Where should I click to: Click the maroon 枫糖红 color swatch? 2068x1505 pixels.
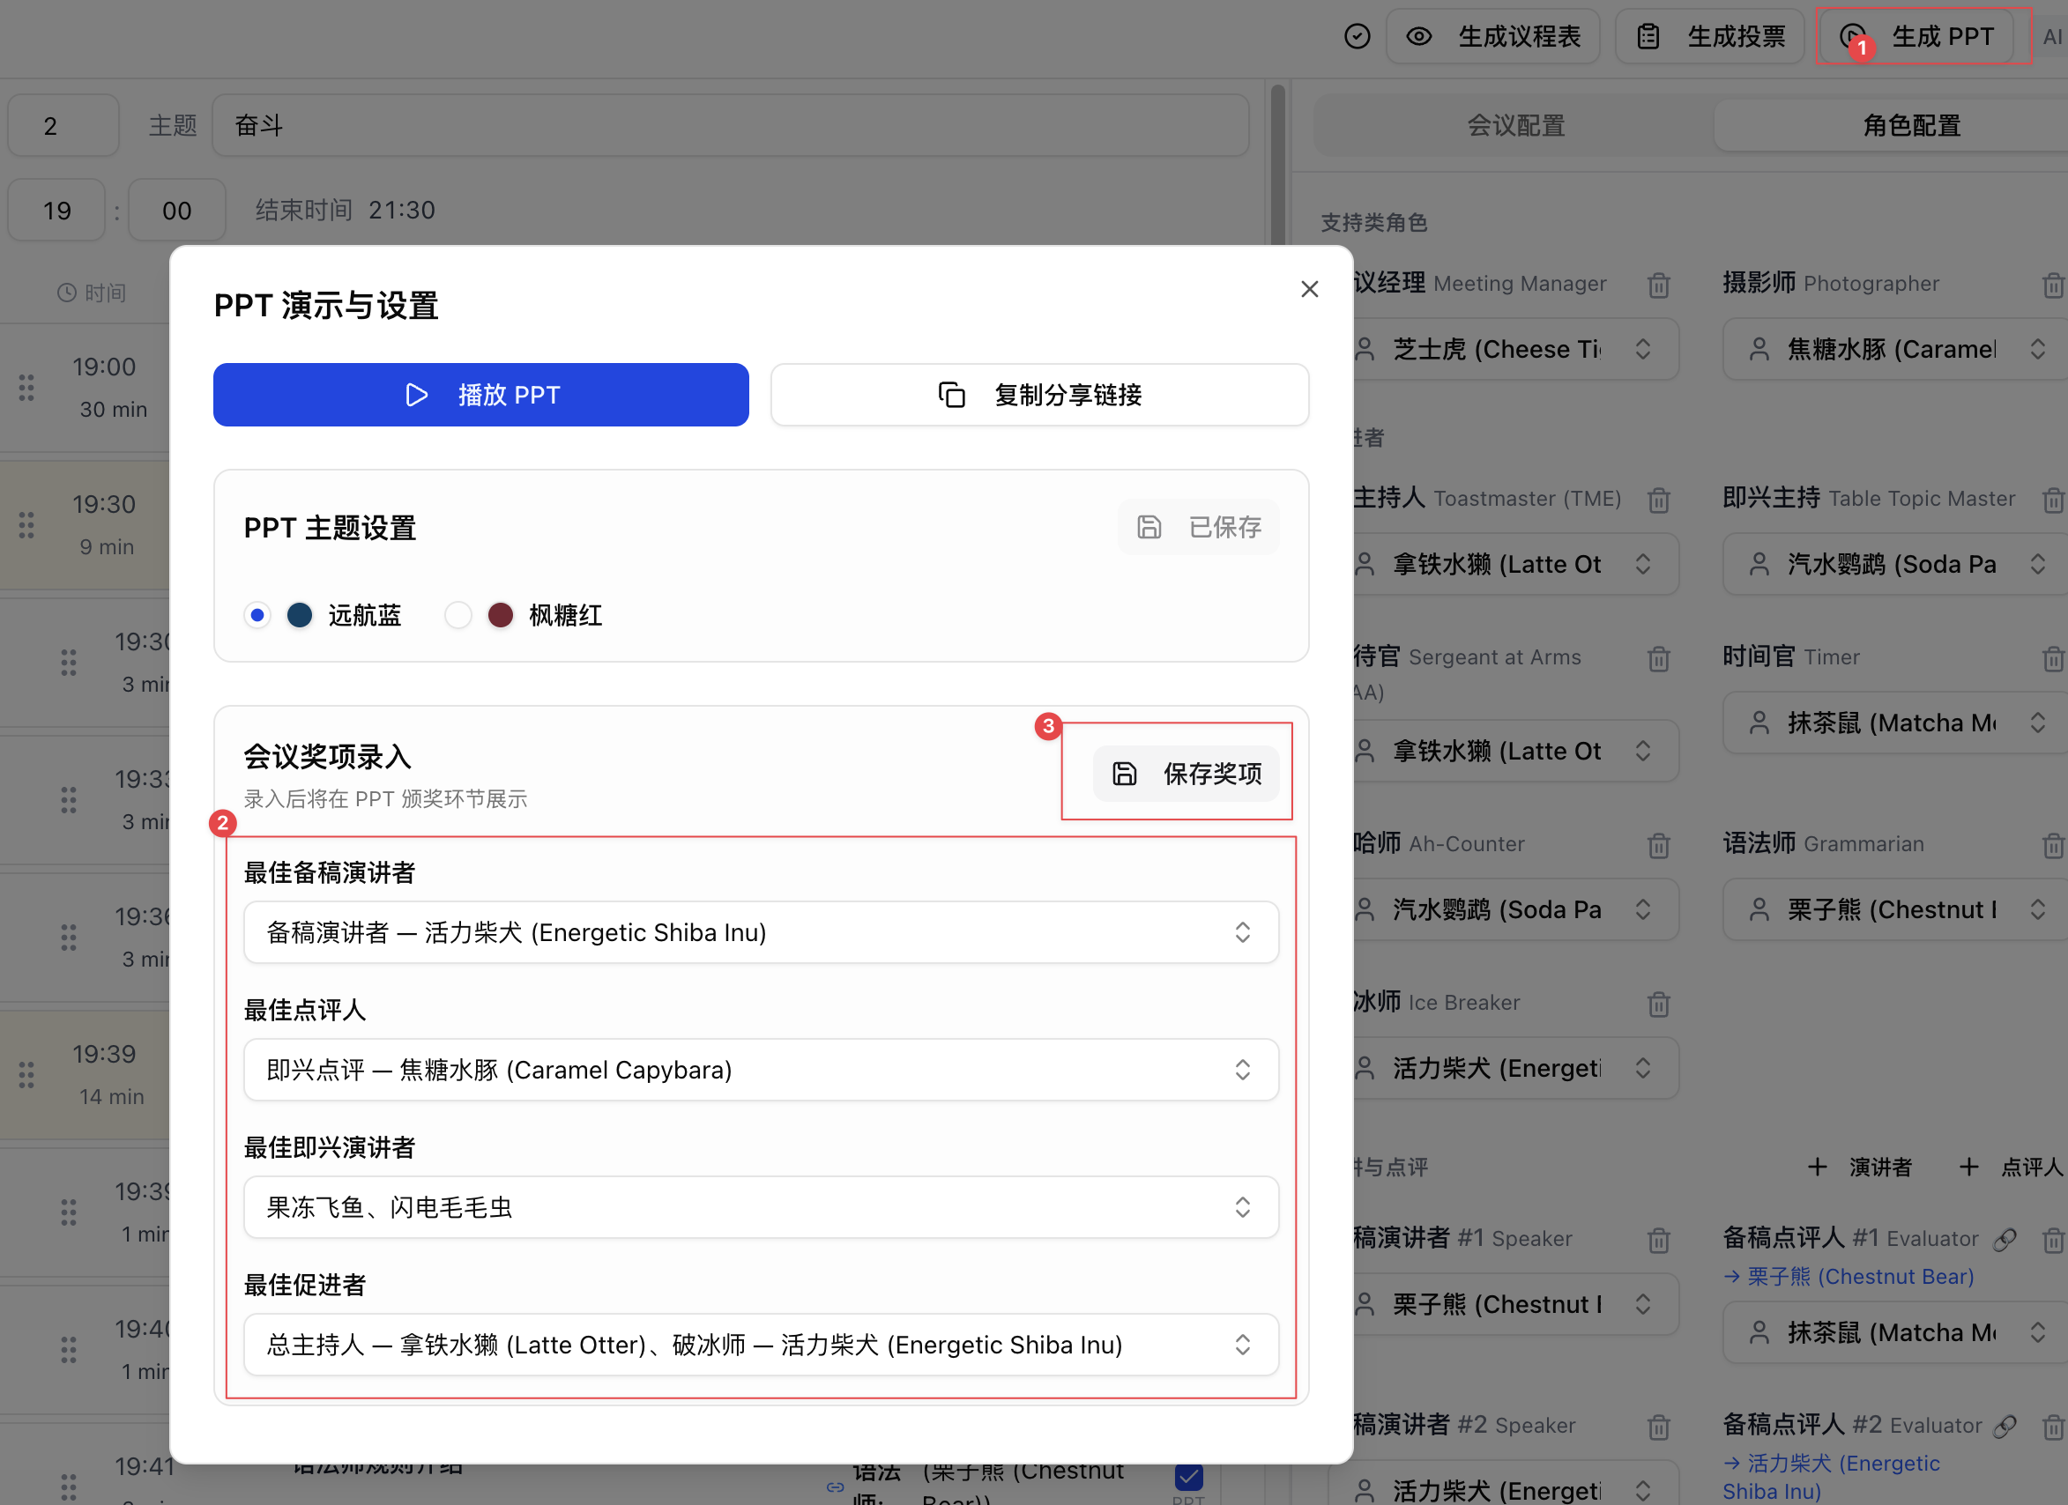pyautogui.click(x=501, y=615)
